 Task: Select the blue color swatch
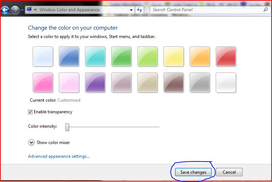tap(69, 56)
